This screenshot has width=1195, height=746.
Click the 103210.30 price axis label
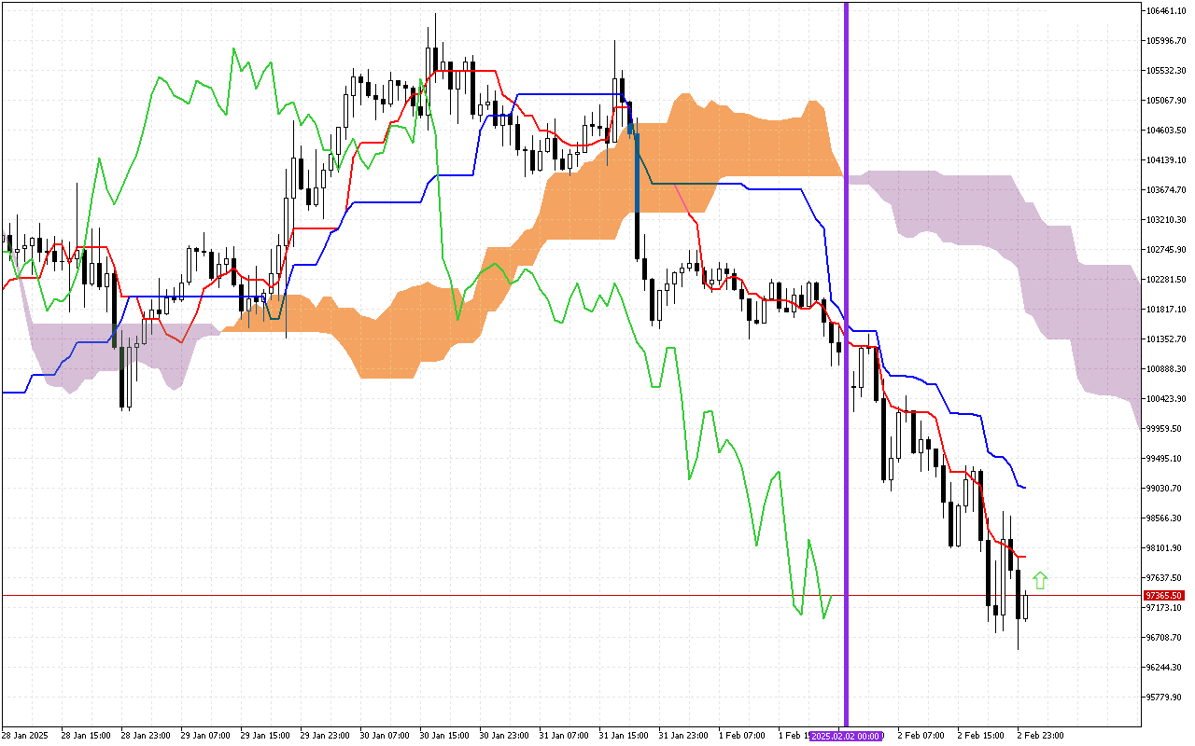[1166, 220]
